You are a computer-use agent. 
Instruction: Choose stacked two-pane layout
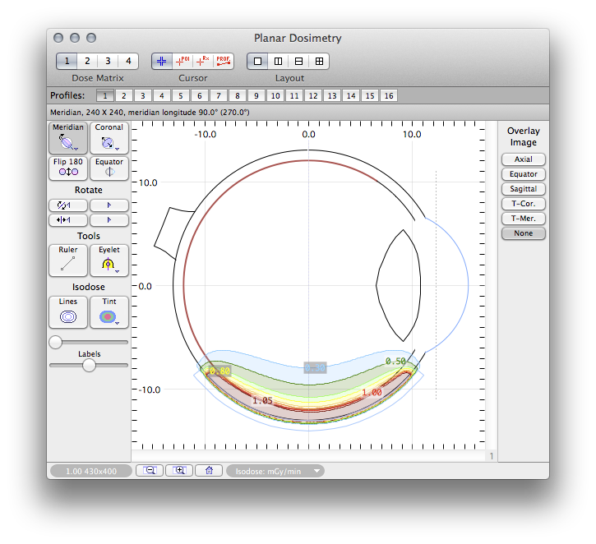[x=298, y=61]
